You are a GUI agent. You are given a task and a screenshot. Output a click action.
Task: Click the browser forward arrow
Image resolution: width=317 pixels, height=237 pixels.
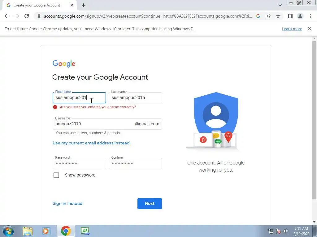pos(17,16)
